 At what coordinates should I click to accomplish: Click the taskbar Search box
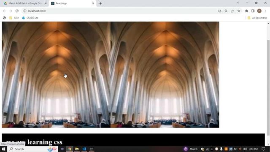tap(33, 149)
